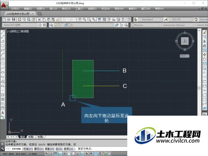Select the Hatch tool

pos(2,95)
